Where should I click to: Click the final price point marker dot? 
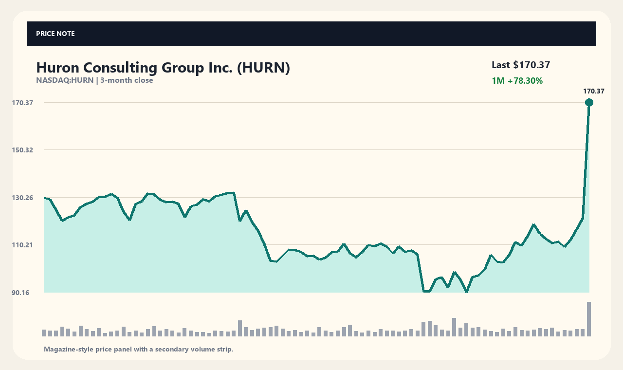click(589, 102)
